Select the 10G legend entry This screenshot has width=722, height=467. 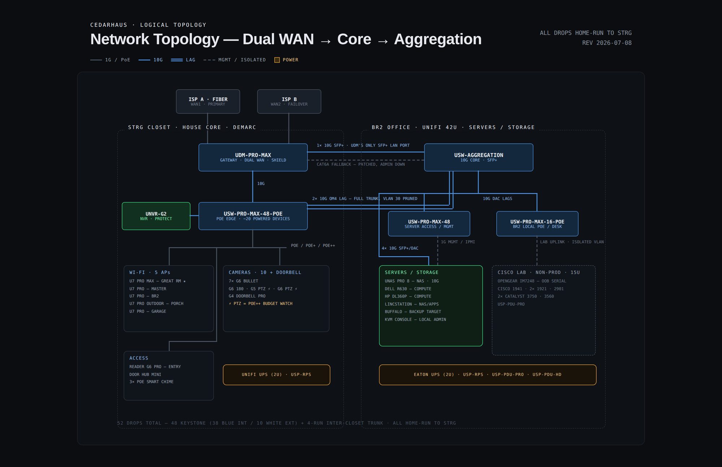151,60
